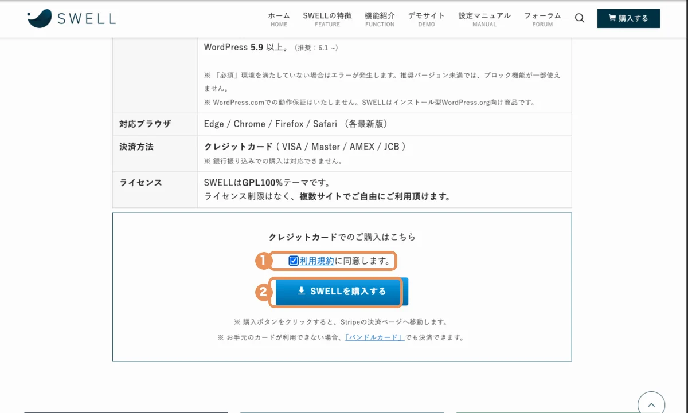The width and height of the screenshot is (688, 413).
Task: Click the SWELL logo
Action: coord(72,18)
